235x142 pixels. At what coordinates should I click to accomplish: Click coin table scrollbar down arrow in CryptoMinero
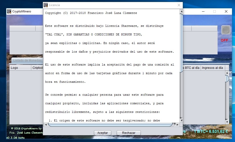(227, 122)
